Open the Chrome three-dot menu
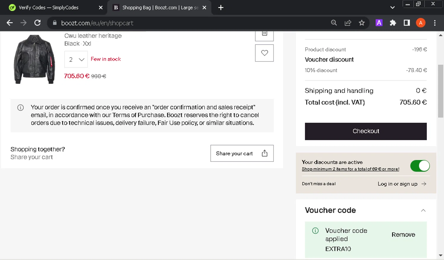Image resolution: width=444 pixels, height=260 pixels. (x=435, y=23)
